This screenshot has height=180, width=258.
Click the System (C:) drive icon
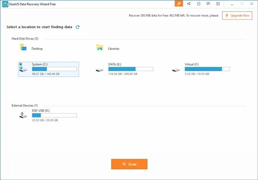[23, 67]
